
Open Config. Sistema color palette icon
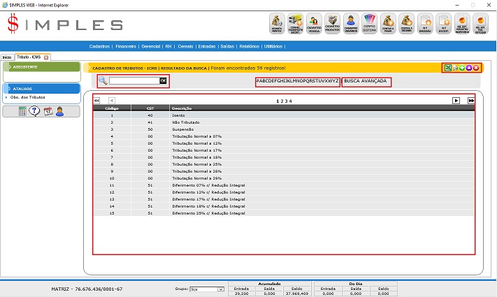click(x=370, y=23)
